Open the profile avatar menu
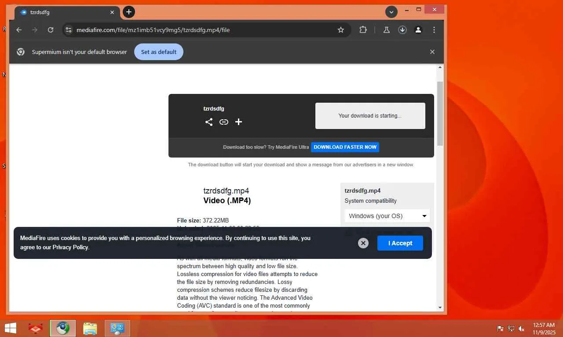The width and height of the screenshot is (563, 337). tap(418, 30)
